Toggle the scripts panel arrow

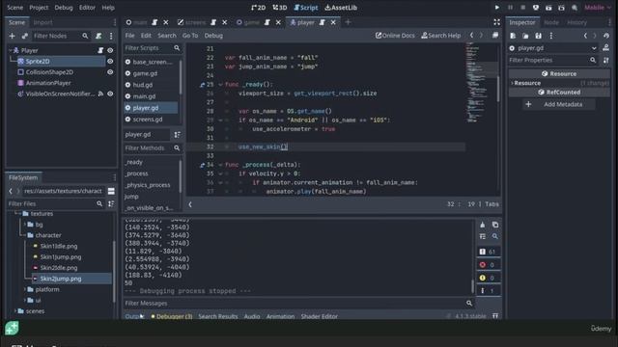tap(190, 204)
